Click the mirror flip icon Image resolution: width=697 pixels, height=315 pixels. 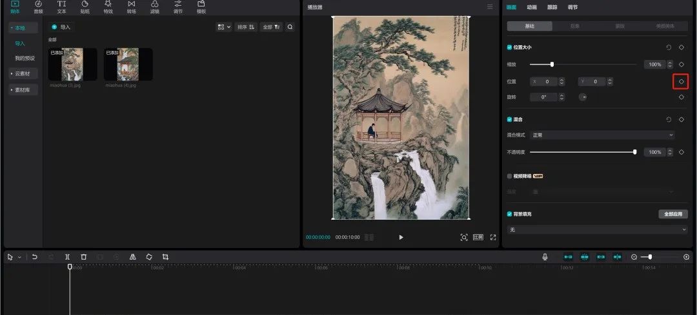[x=132, y=257]
